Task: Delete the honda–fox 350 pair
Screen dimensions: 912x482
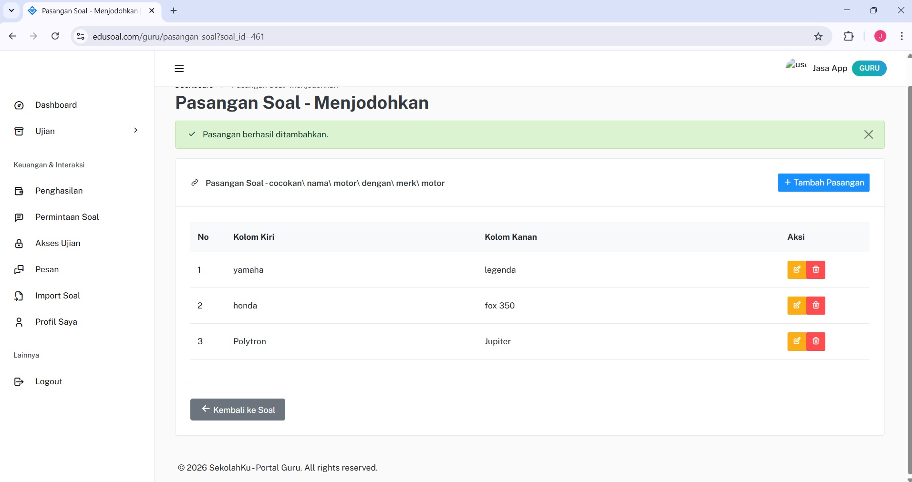Action: point(816,306)
